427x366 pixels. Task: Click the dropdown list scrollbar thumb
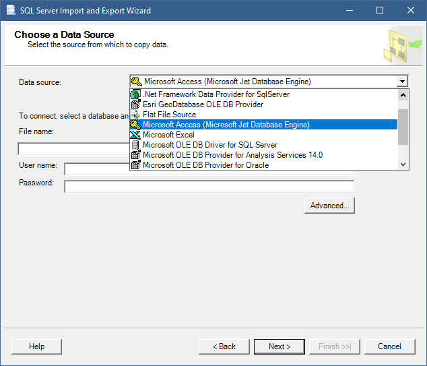click(403, 127)
